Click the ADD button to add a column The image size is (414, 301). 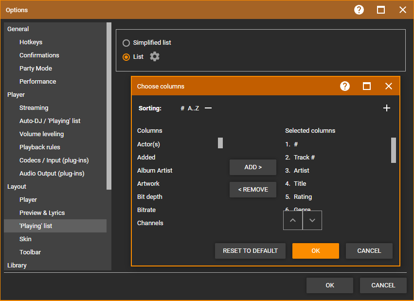coord(252,167)
